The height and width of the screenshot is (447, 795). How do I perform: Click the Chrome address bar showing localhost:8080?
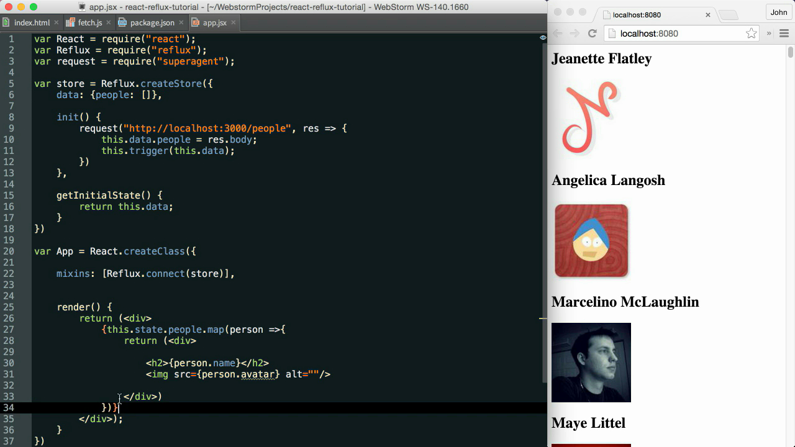click(x=681, y=34)
